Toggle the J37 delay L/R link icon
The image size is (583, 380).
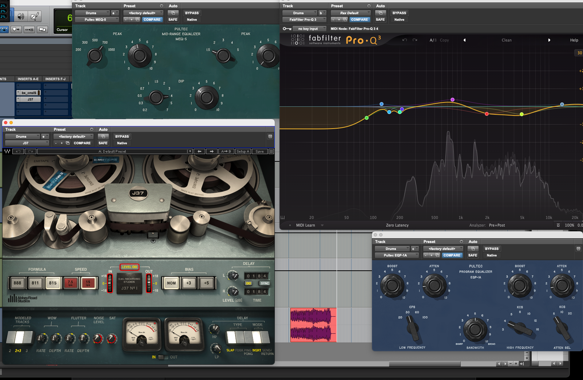click(x=249, y=283)
